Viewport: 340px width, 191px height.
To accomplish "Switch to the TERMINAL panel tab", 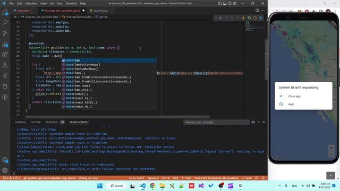I will [x=20, y=123].
